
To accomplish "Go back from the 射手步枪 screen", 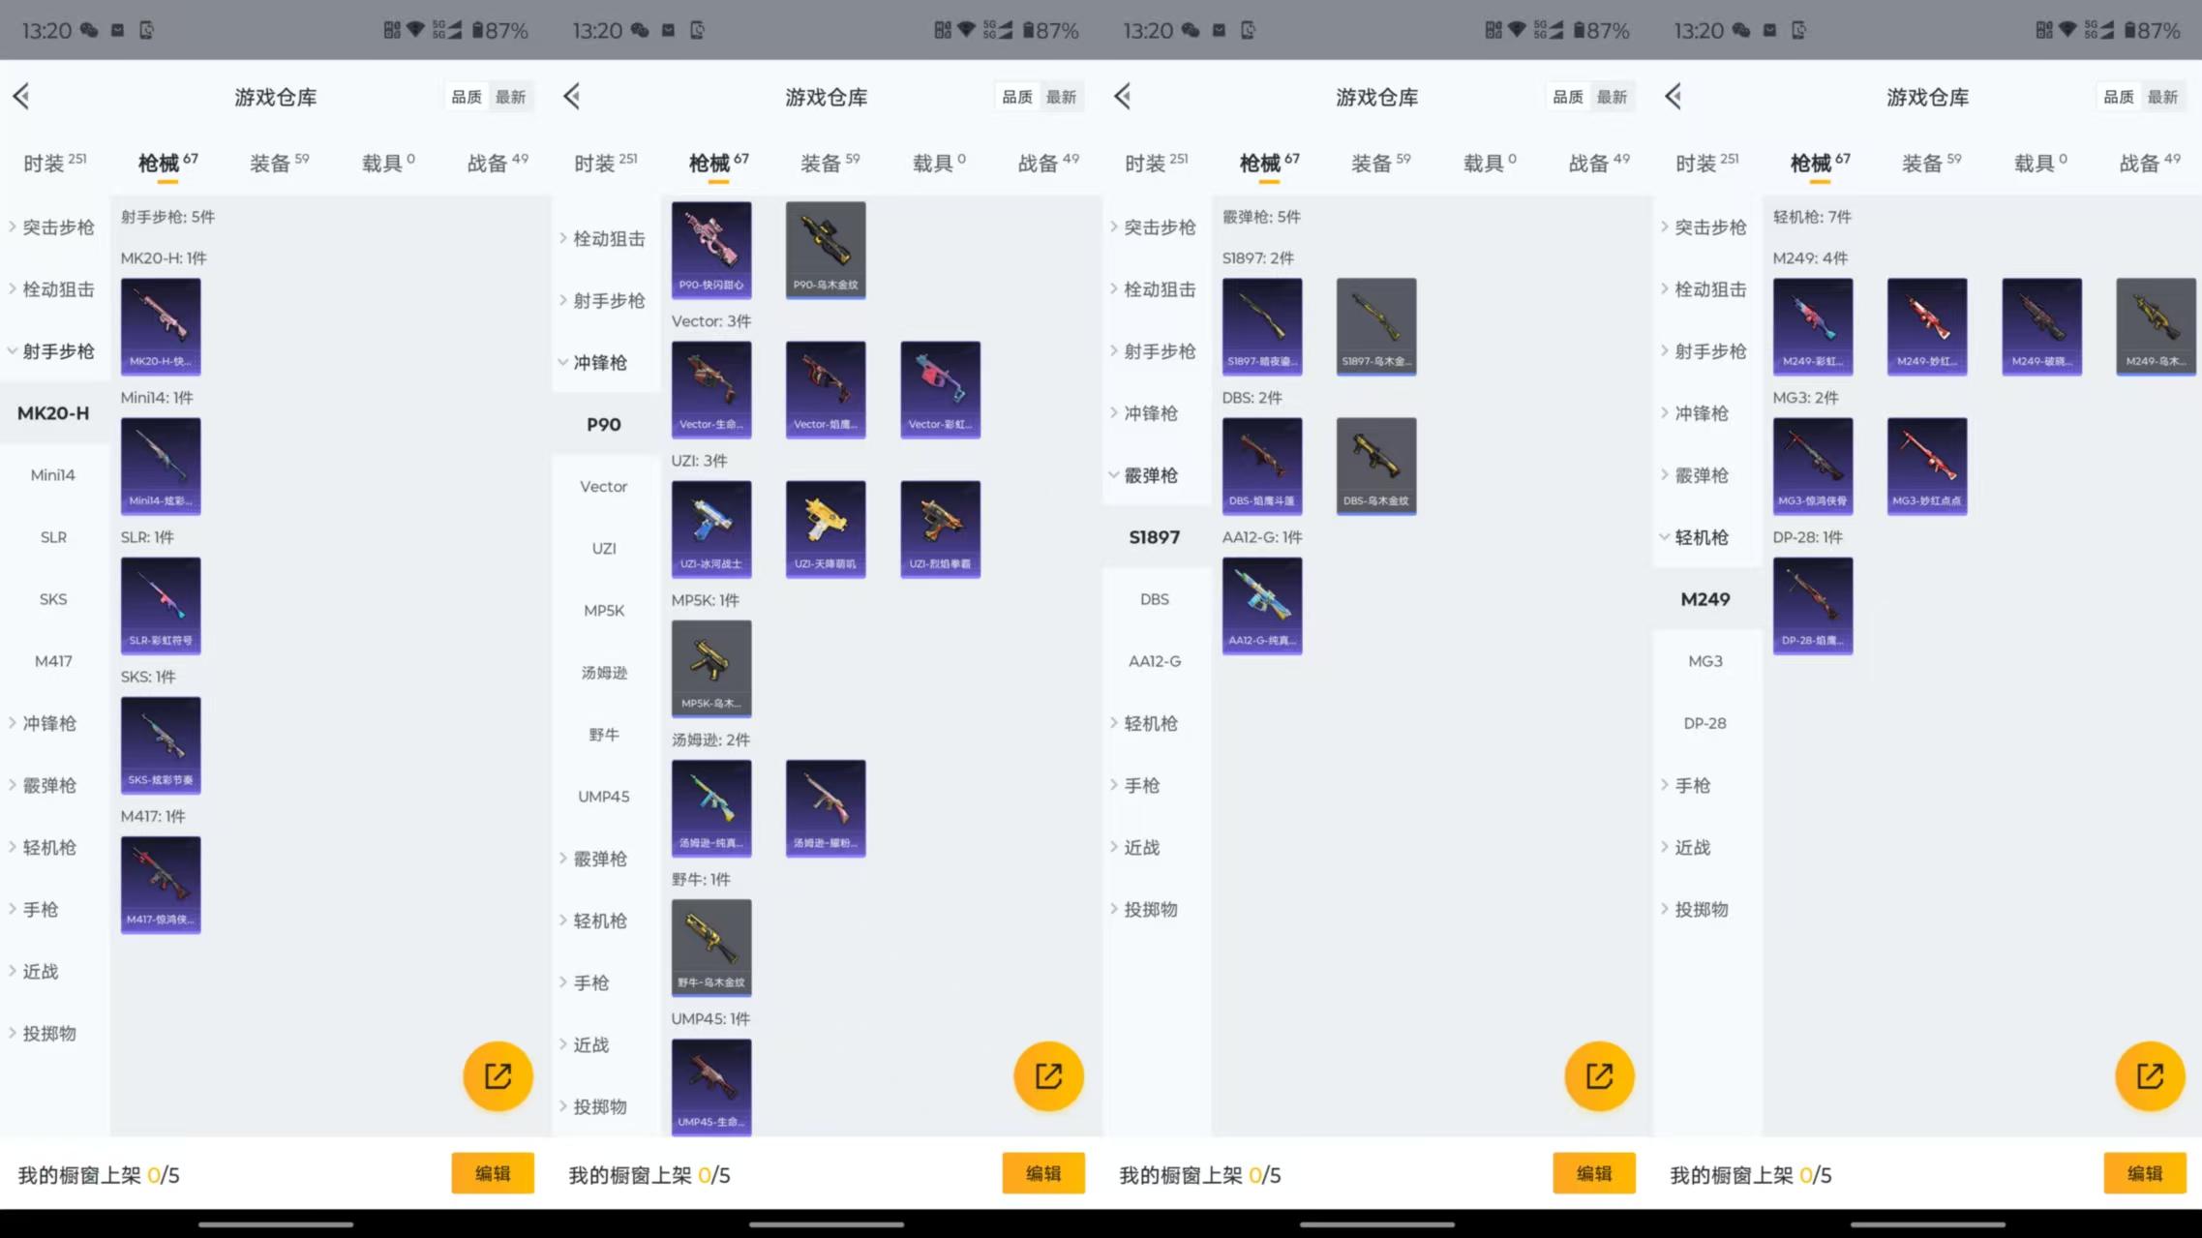I will pyautogui.click(x=21, y=96).
